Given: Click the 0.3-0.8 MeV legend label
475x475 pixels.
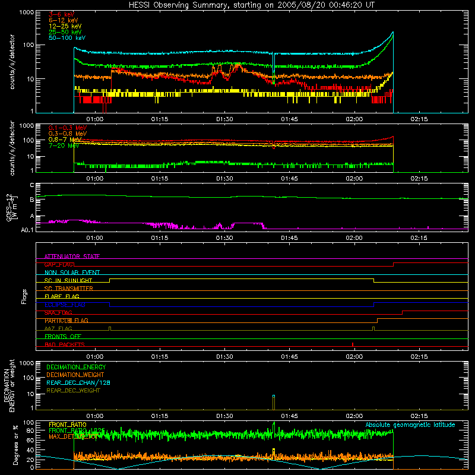Looking at the screenshot, I should [68, 134].
